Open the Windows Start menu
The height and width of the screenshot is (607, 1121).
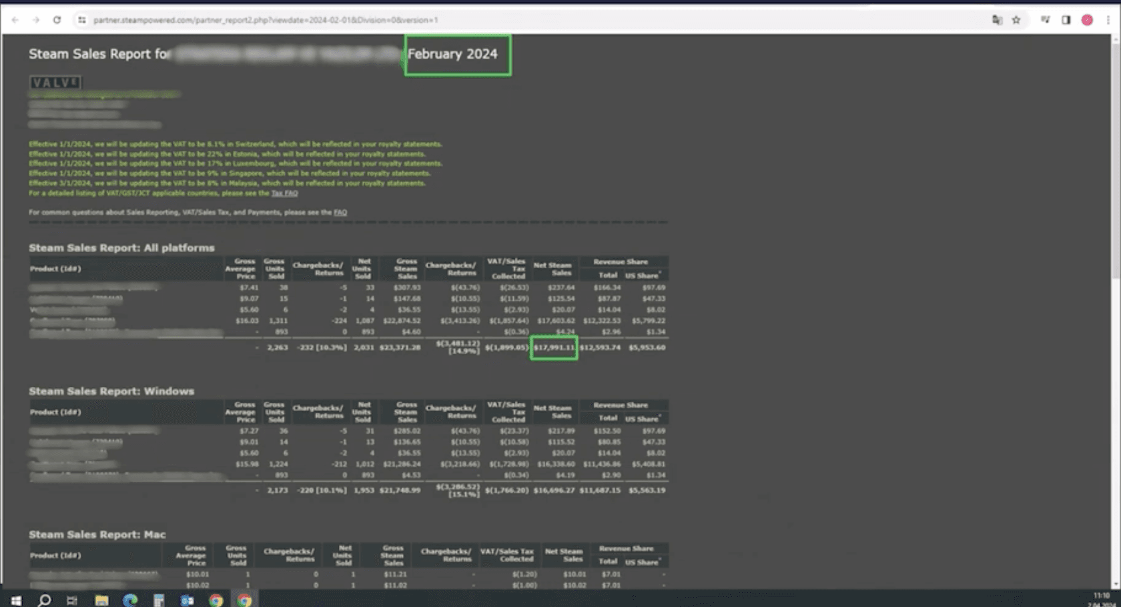pos(16,600)
